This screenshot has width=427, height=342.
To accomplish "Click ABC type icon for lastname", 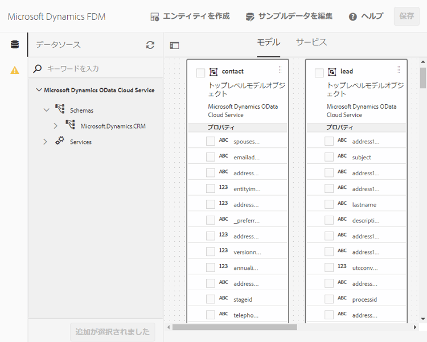I will point(342,203).
